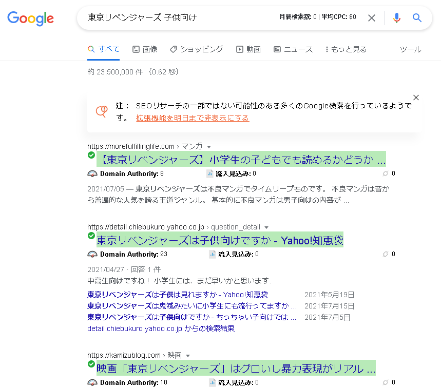This screenshot has width=441, height=387.
Task: Click the 約 23,500,000 件 result count
Action: [115, 72]
